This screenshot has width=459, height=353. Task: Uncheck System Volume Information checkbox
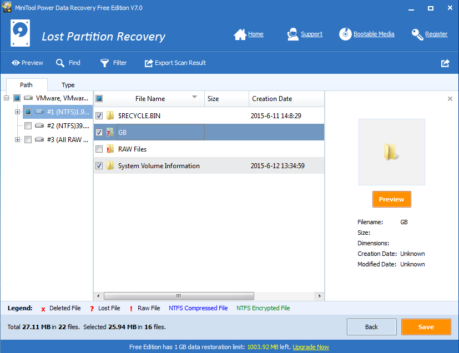[99, 165]
